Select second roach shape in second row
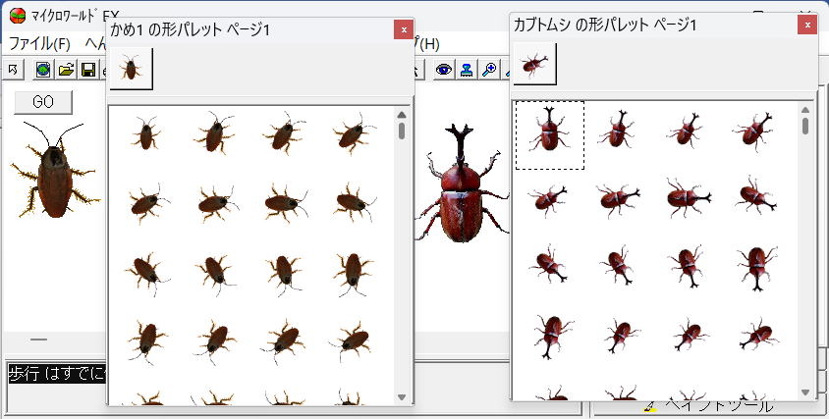 [217, 202]
